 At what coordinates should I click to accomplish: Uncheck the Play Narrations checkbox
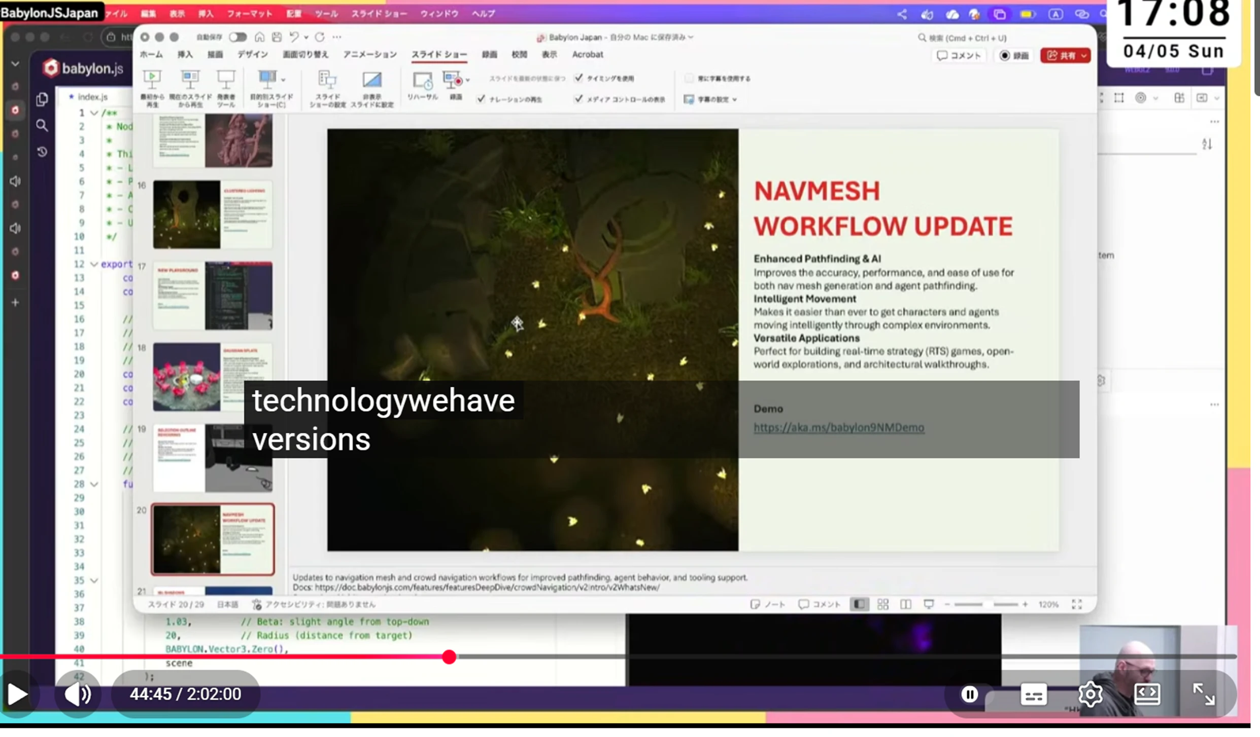tap(481, 99)
